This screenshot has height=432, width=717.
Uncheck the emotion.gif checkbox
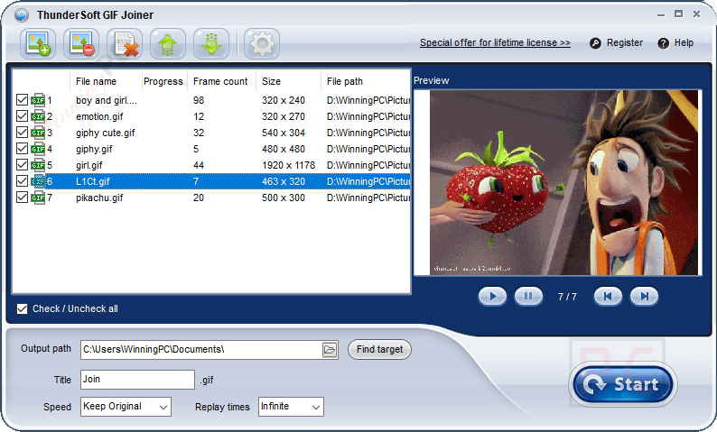tap(22, 116)
